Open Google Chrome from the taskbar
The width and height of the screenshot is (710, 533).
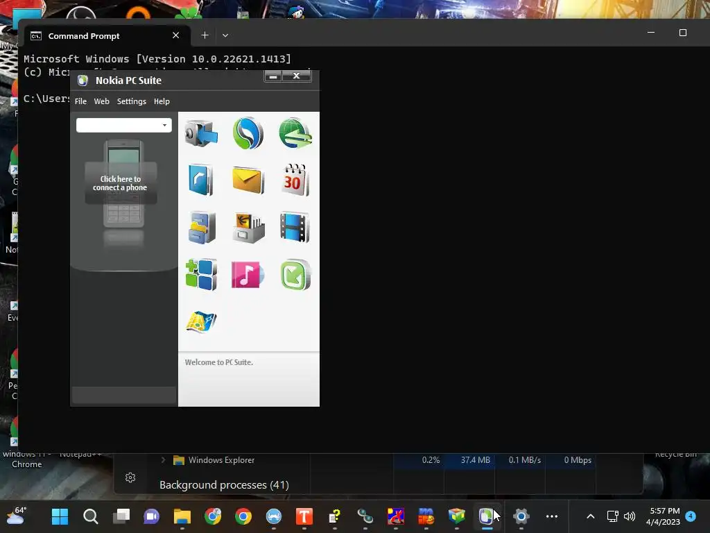point(243,516)
